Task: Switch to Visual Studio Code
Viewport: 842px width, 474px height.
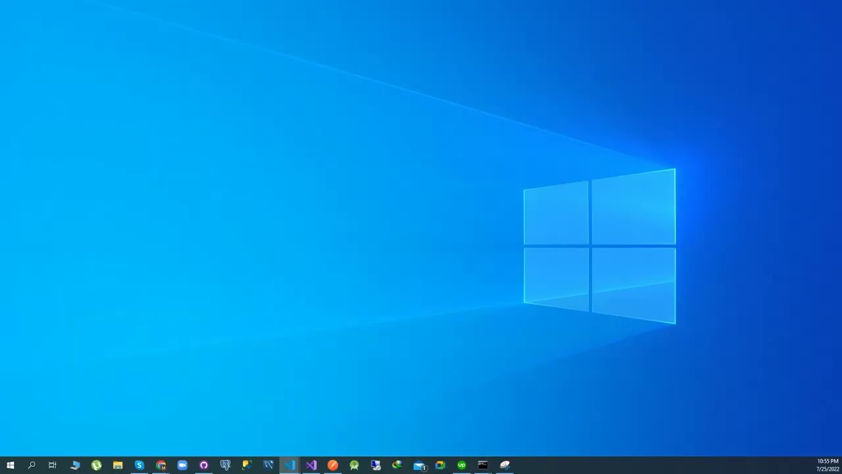Action: [x=290, y=465]
